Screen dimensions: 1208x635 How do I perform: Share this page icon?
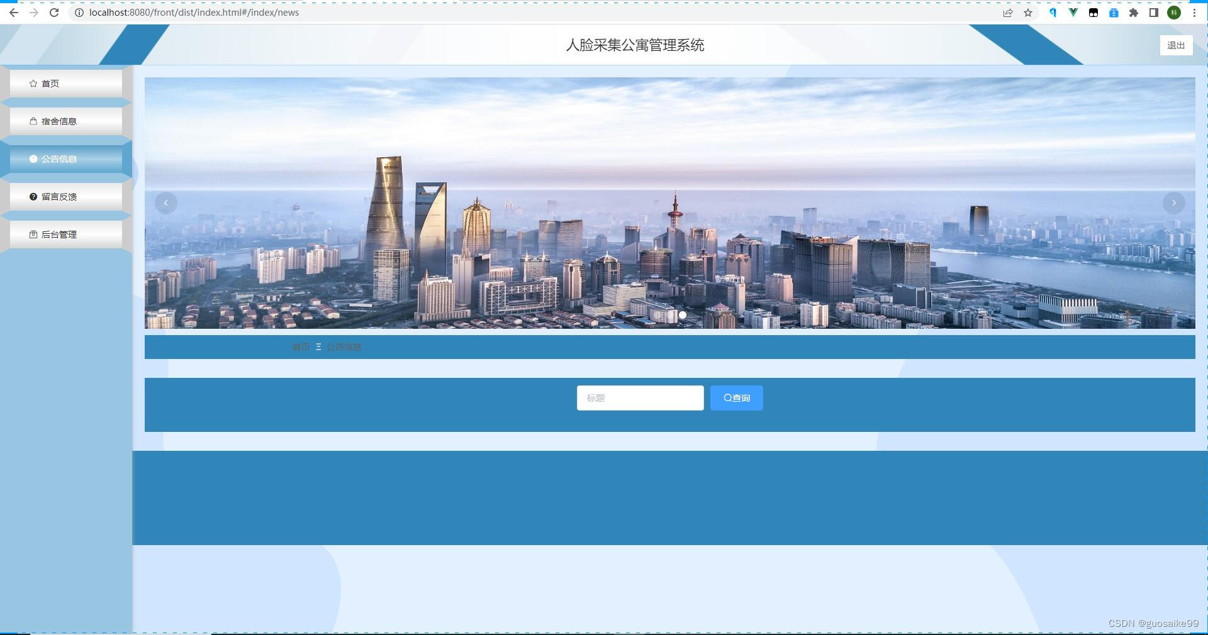[x=1008, y=13]
